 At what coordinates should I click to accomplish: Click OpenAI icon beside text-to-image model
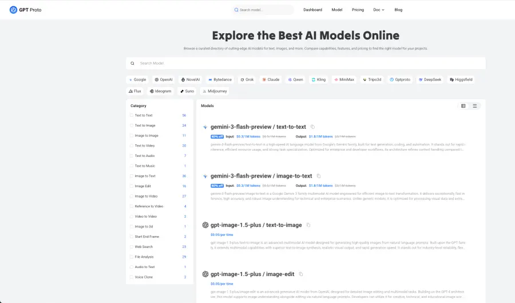(205, 225)
